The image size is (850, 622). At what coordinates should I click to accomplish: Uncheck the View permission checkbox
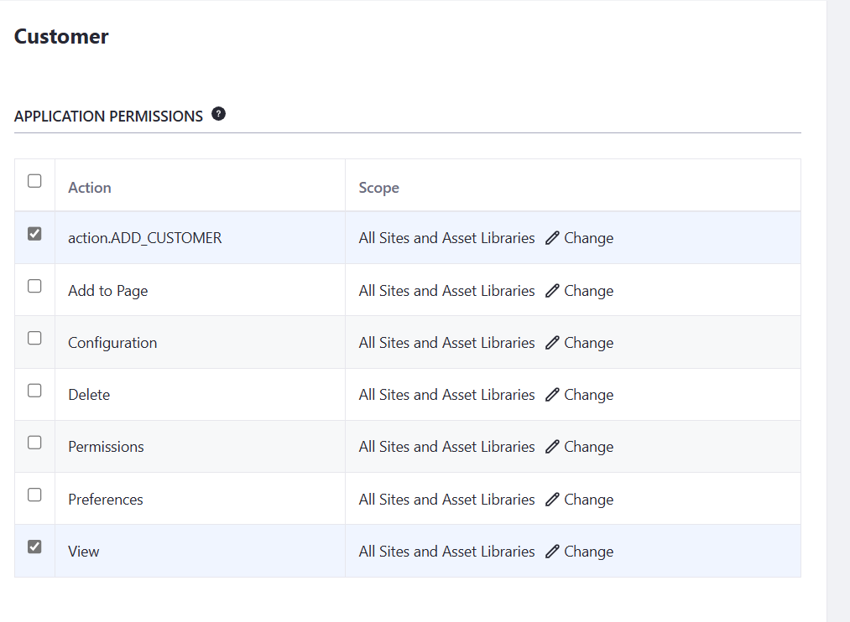click(34, 547)
